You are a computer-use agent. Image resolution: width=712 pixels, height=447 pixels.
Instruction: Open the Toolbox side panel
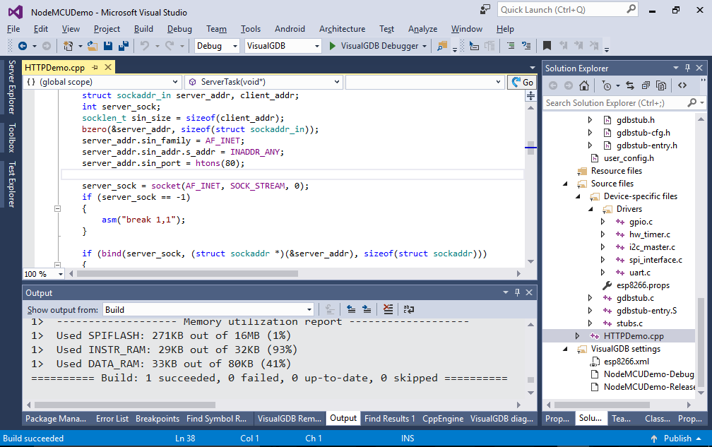12,138
